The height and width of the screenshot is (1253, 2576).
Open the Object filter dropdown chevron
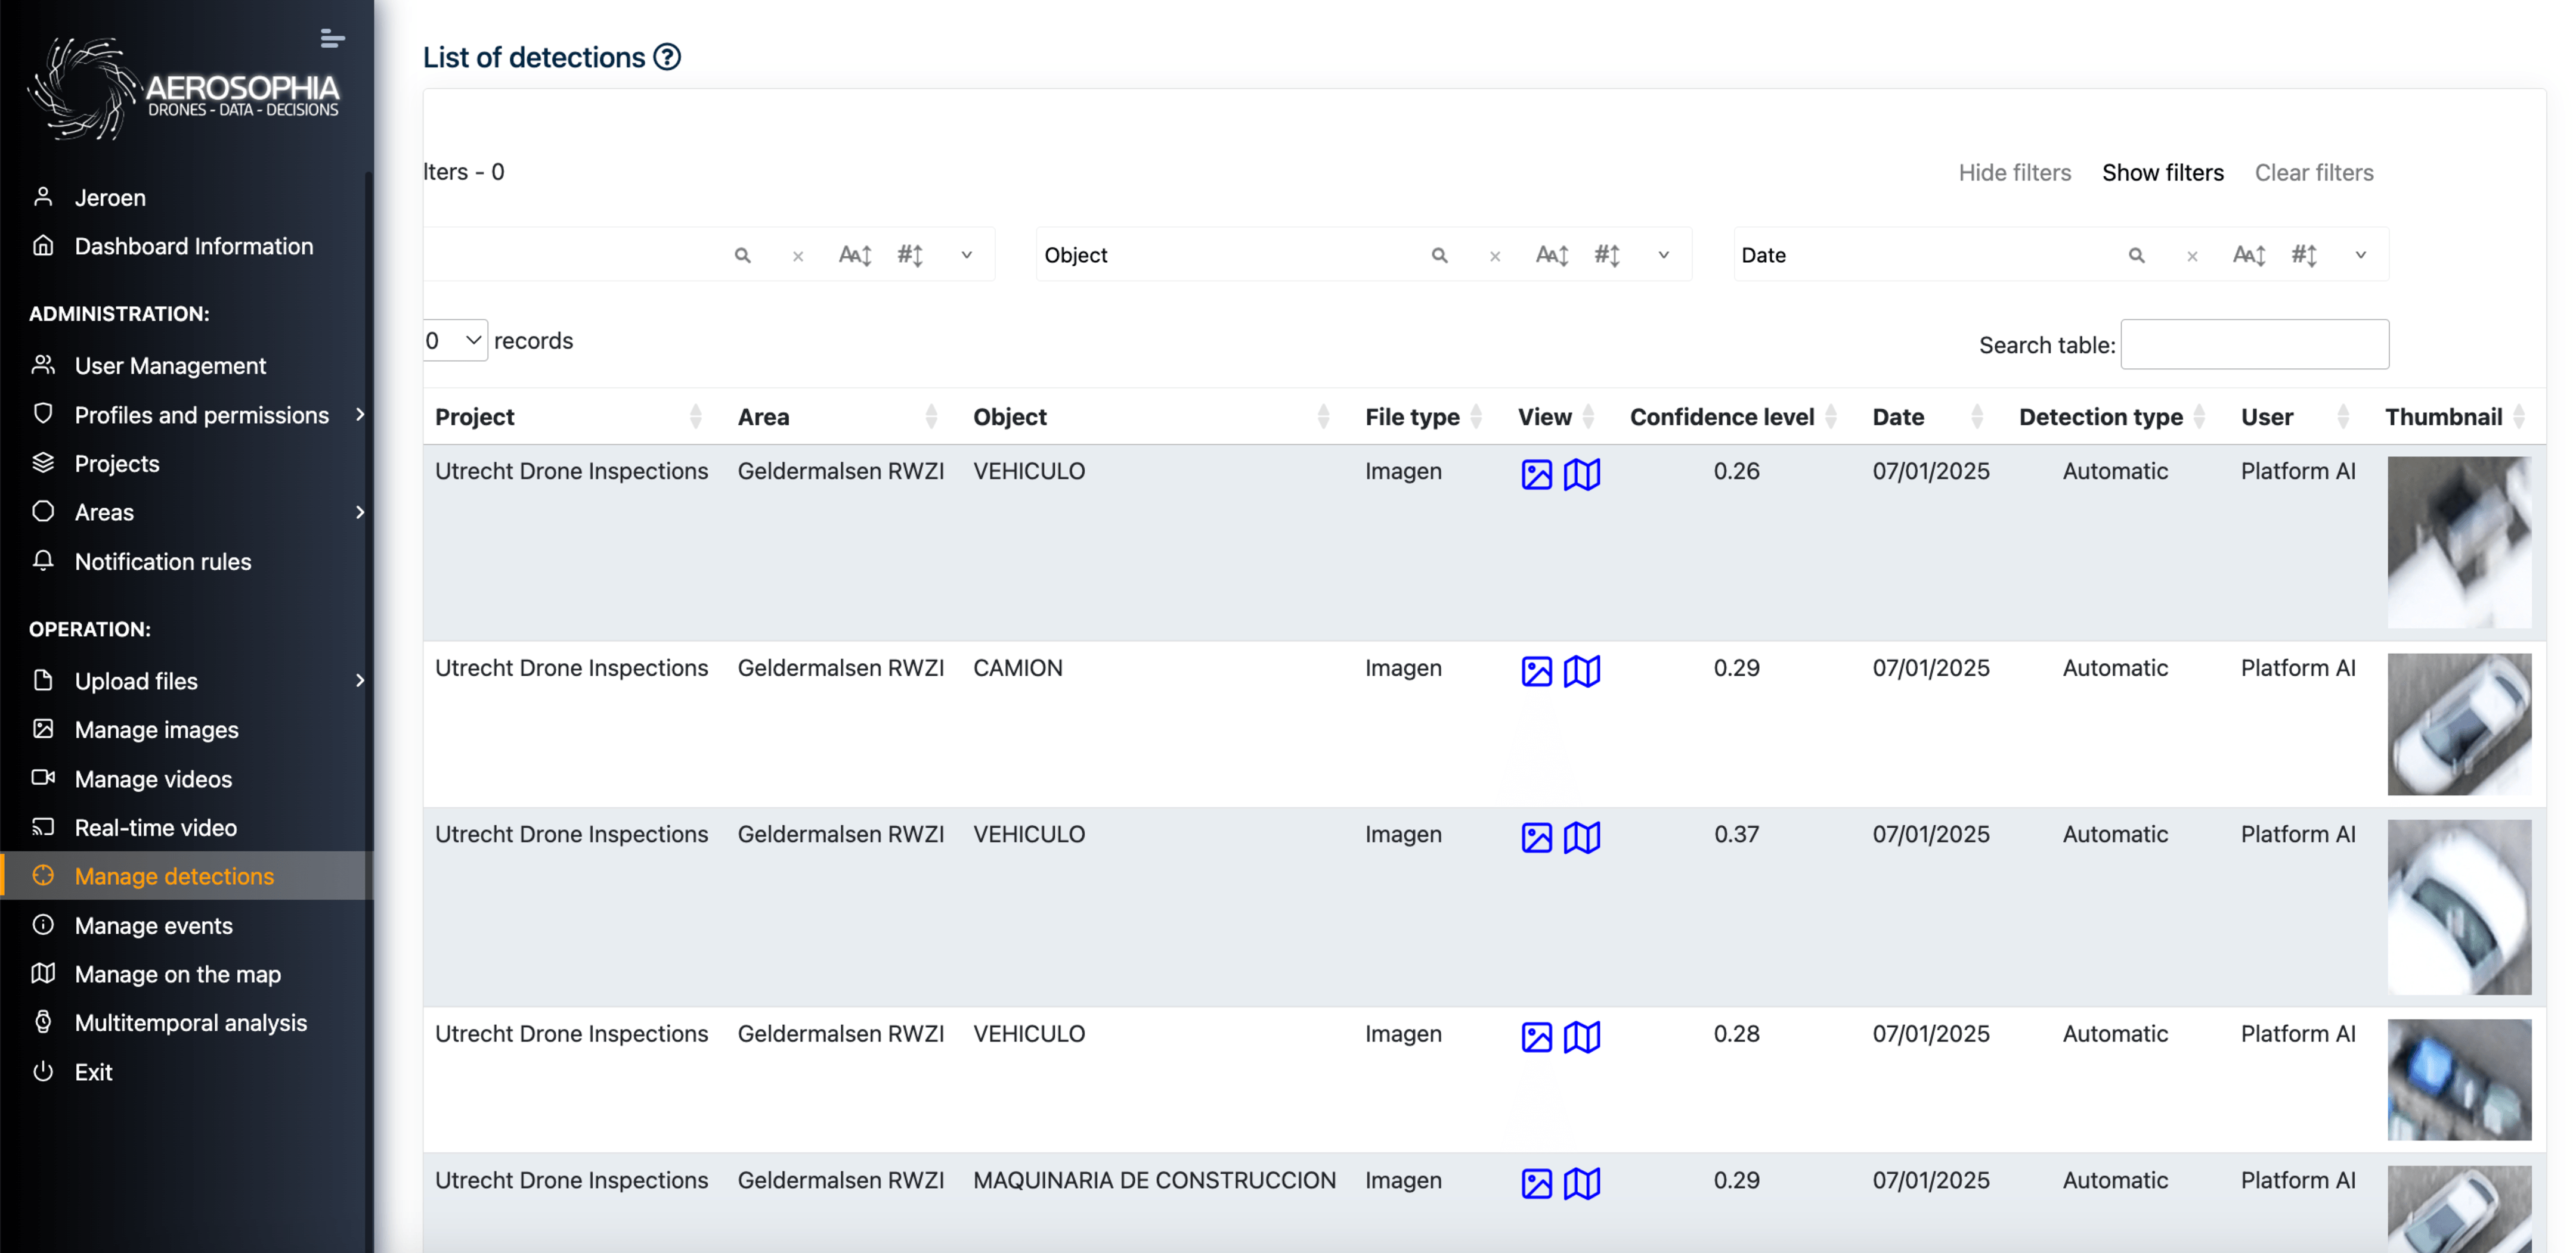tap(1664, 256)
